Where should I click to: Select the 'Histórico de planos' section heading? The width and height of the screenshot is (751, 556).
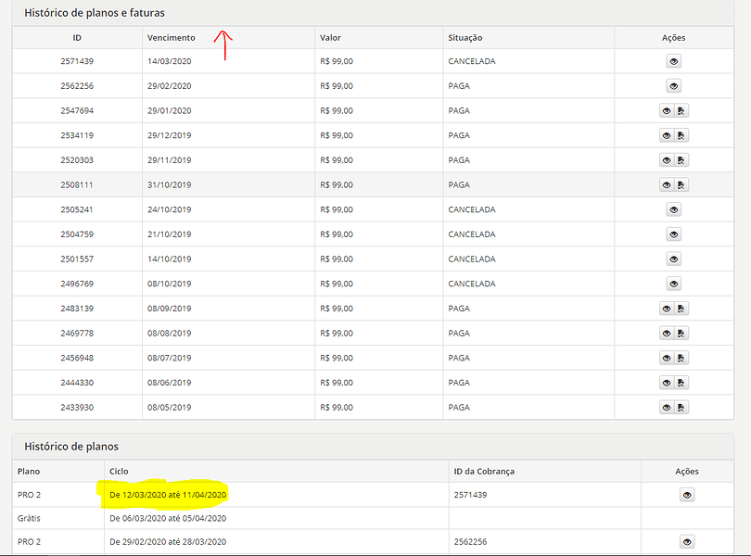coord(71,447)
